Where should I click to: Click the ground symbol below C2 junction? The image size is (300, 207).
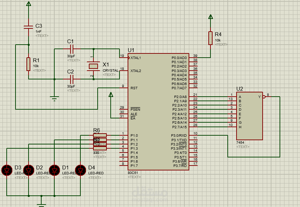(x=55, y=99)
